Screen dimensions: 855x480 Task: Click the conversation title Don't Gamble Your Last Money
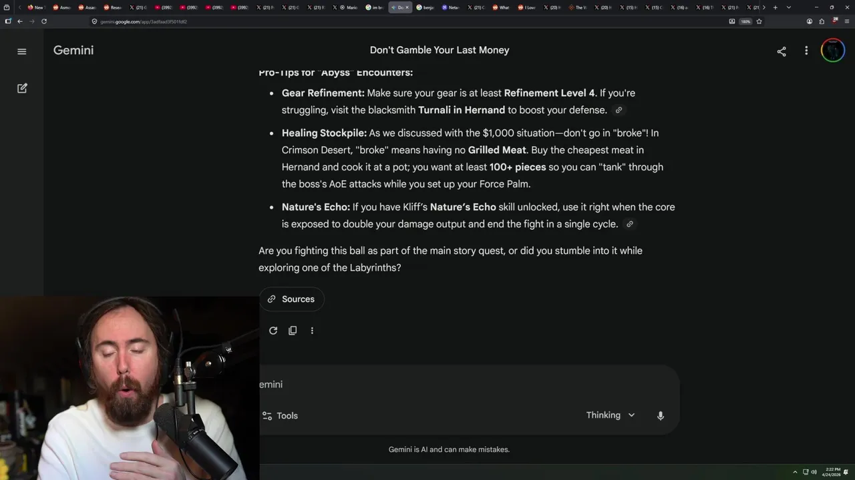[x=440, y=50]
